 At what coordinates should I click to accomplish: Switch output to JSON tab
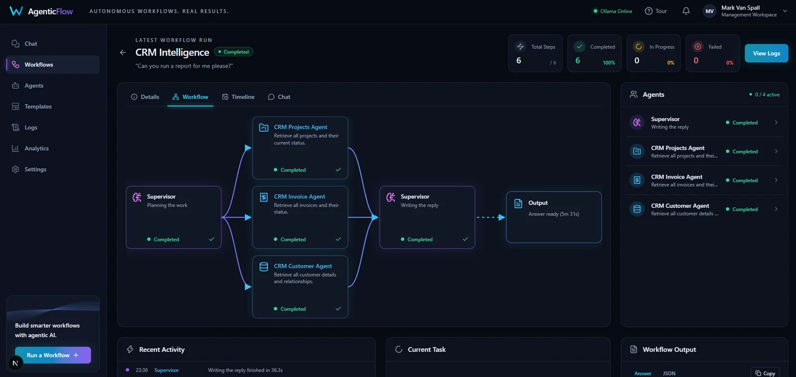point(669,373)
